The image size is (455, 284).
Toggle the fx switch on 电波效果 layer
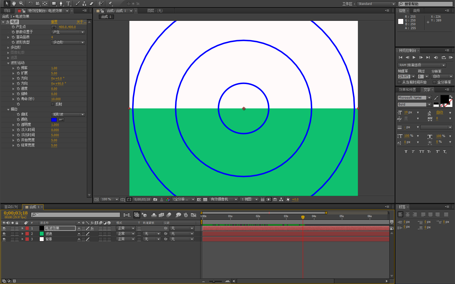point(92,228)
